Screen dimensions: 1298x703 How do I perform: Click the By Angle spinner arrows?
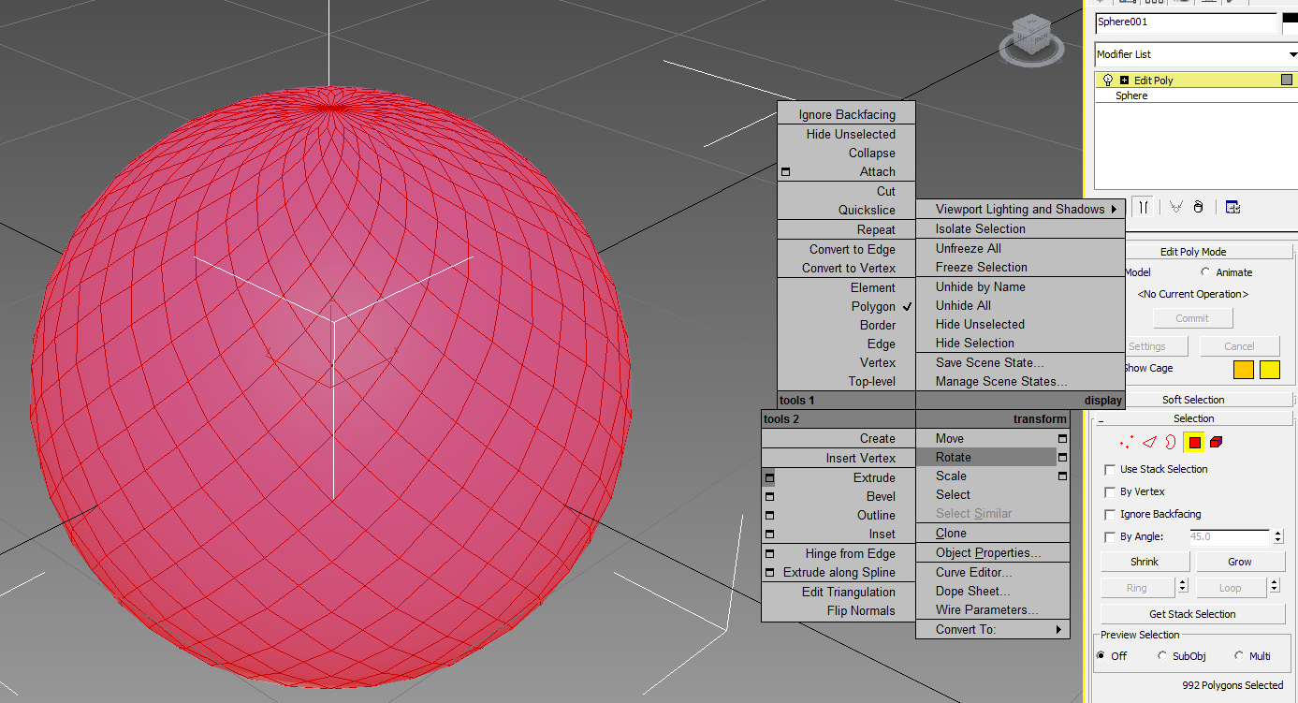click(x=1278, y=536)
